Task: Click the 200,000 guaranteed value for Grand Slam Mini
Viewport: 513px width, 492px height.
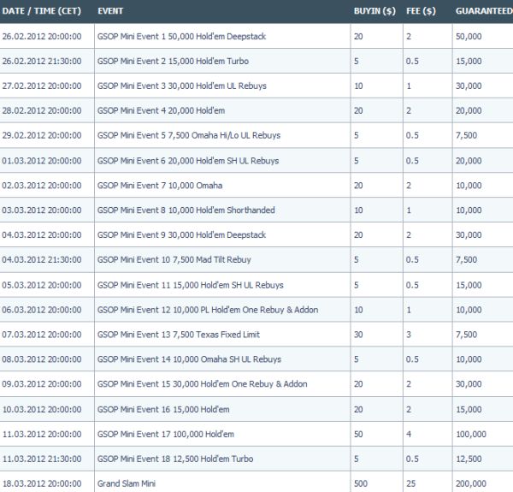Action: [x=471, y=483]
